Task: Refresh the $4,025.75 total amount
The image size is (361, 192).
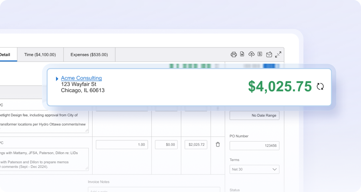Action: coord(320,86)
